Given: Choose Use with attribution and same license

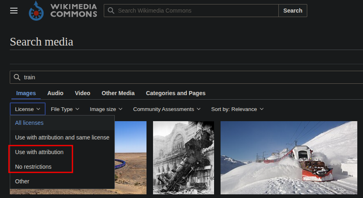Looking at the screenshot, I should [62, 137].
